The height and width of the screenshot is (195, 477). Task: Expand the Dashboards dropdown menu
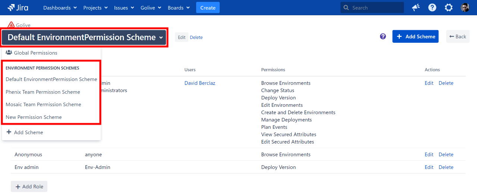(60, 7)
